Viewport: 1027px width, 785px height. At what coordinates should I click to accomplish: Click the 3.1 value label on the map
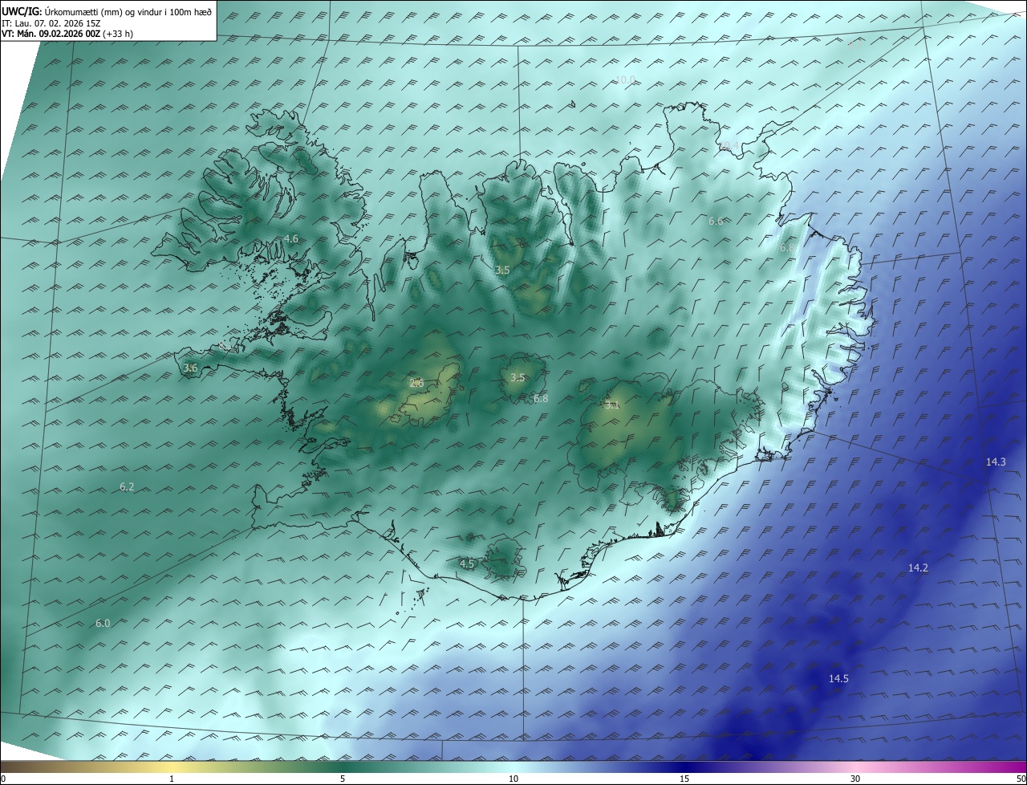pos(612,405)
